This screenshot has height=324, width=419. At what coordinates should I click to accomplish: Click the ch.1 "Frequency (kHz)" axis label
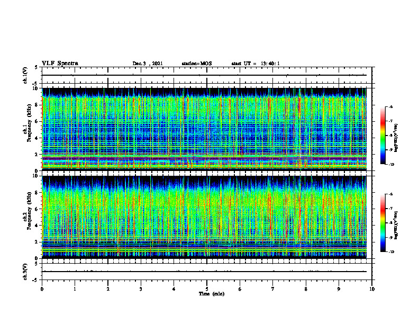(29, 123)
